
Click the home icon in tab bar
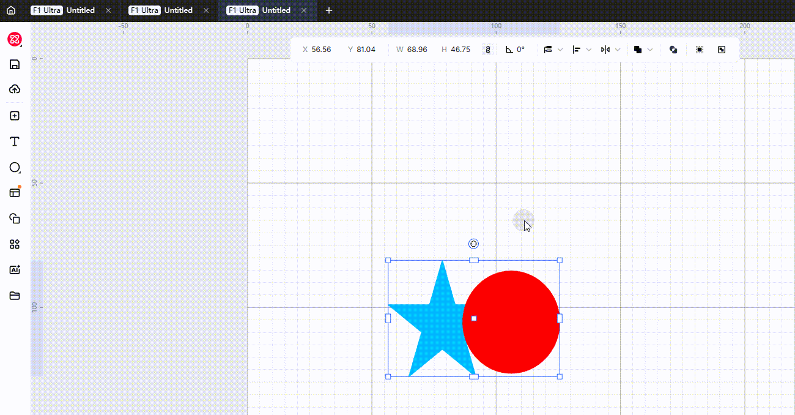pyautogui.click(x=11, y=10)
